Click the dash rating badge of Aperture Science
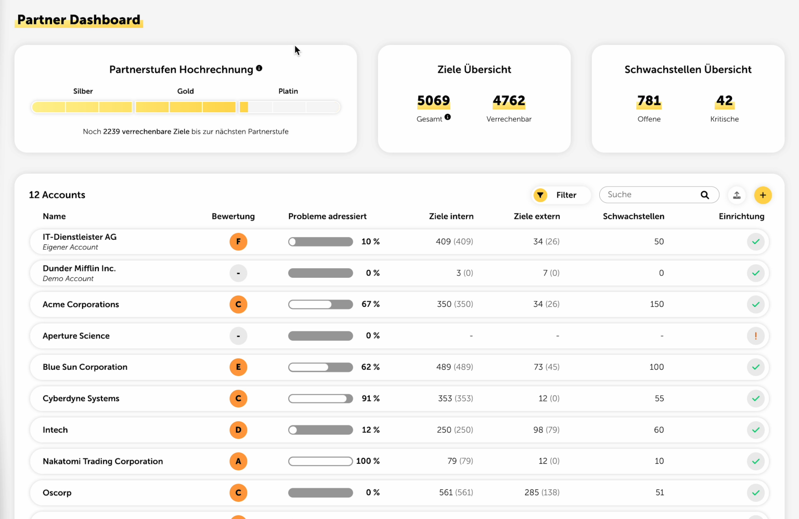The width and height of the screenshot is (799, 519). click(238, 336)
